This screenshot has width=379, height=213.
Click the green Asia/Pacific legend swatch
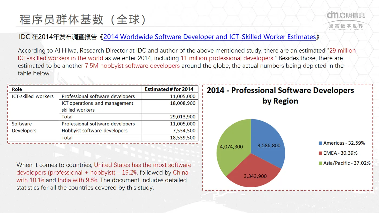pyautogui.click(x=321, y=163)
